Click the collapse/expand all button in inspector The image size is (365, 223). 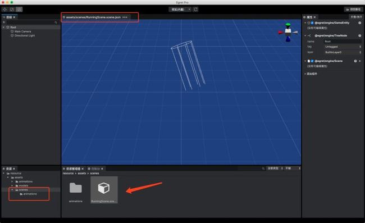(x=356, y=17)
